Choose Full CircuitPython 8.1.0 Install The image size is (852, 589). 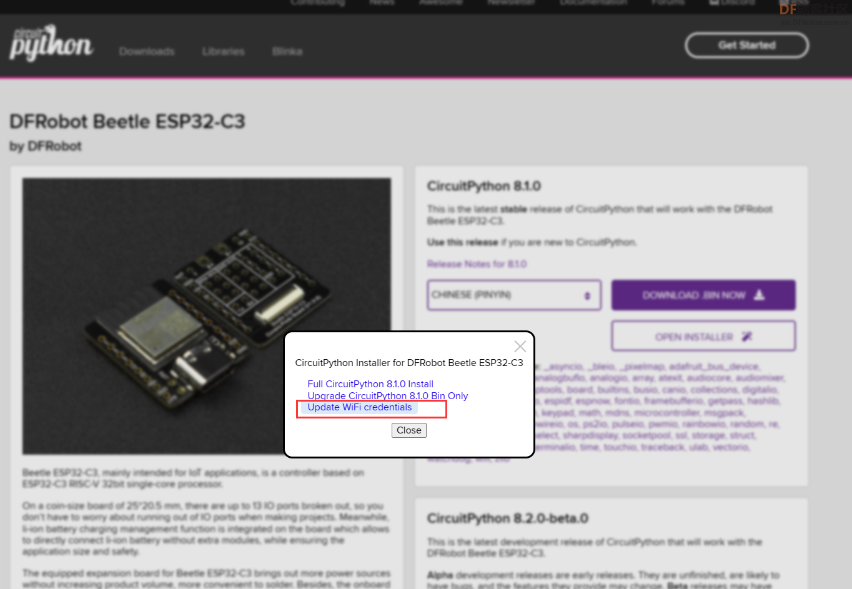pos(370,384)
